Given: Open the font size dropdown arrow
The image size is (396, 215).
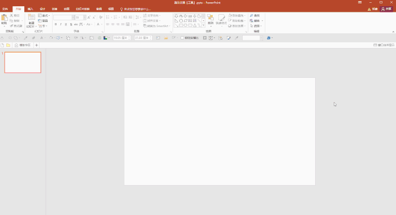Looking at the screenshot, I should point(84,17).
